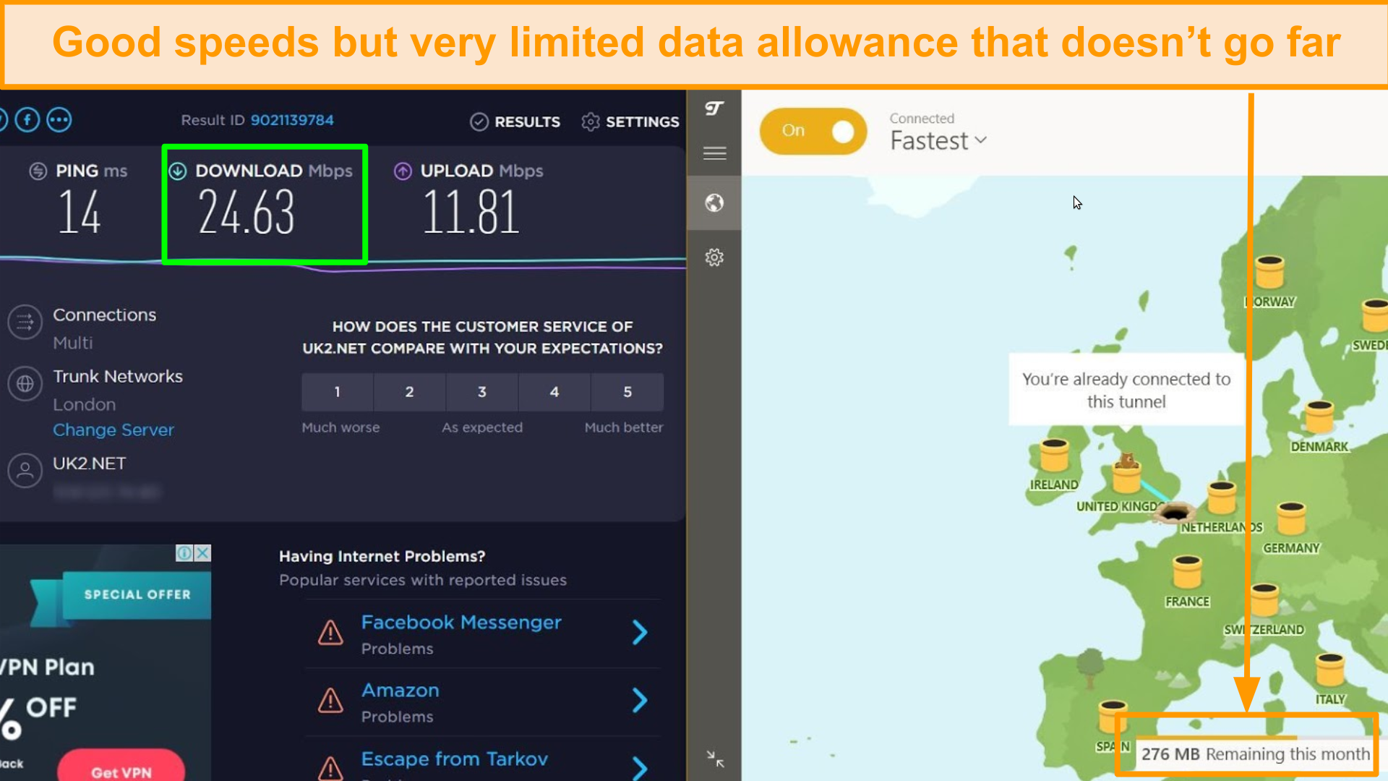
Task: Click the ad info icon
Action: tap(184, 553)
